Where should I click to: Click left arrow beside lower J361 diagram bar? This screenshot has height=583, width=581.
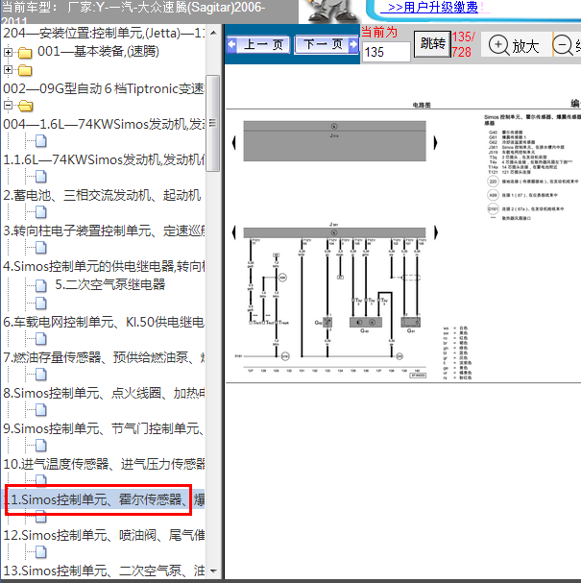[234, 232]
